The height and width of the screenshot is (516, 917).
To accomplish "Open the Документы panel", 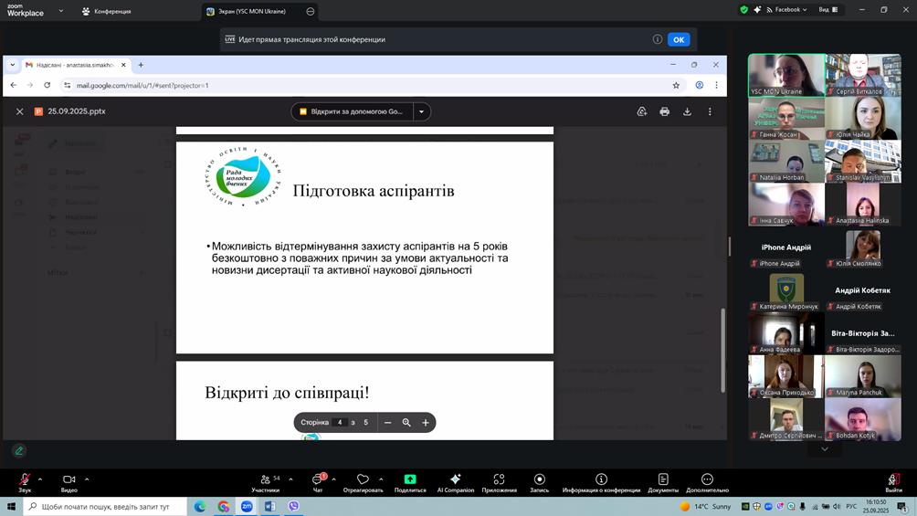I will coord(663,480).
